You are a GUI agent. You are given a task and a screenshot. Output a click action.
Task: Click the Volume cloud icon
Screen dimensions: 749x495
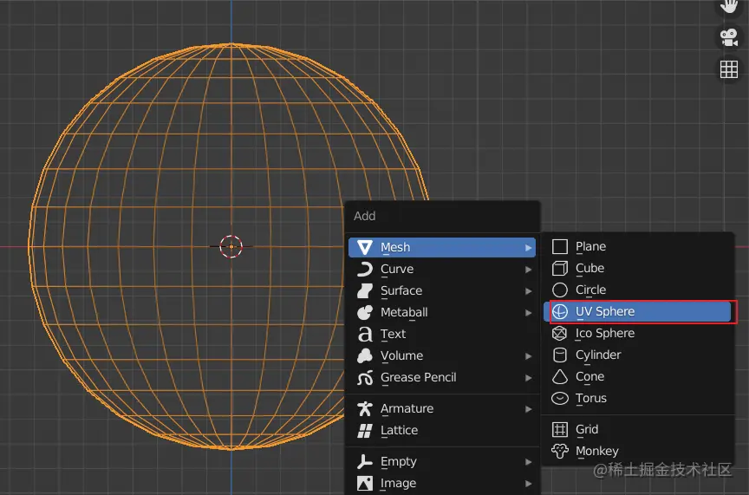pyautogui.click(x=364, y=356)
